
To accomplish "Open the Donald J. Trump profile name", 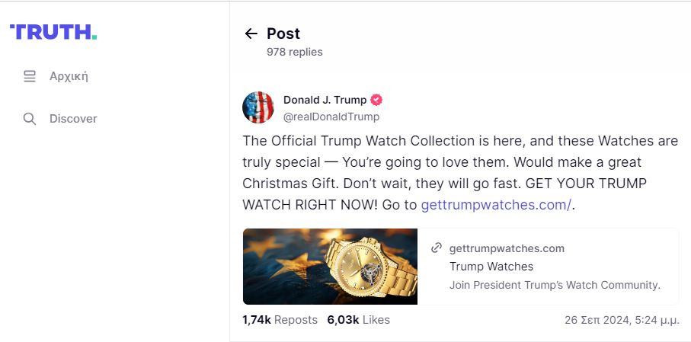I will [x=325, y=100].
